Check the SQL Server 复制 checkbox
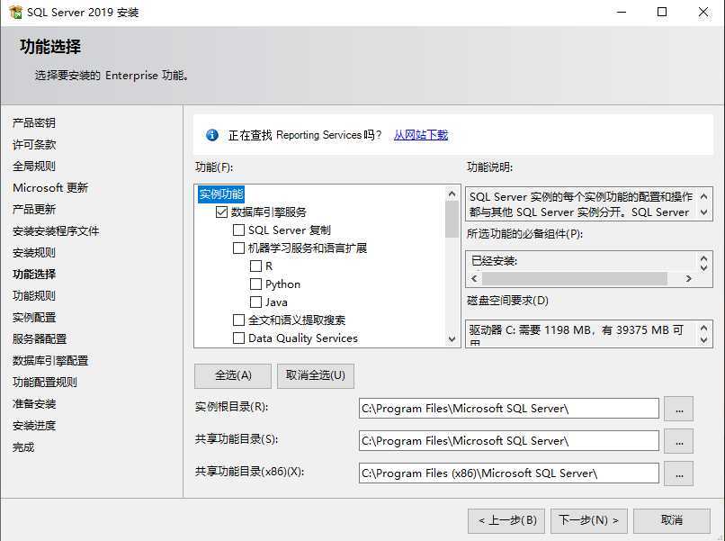 coord(238,230)
